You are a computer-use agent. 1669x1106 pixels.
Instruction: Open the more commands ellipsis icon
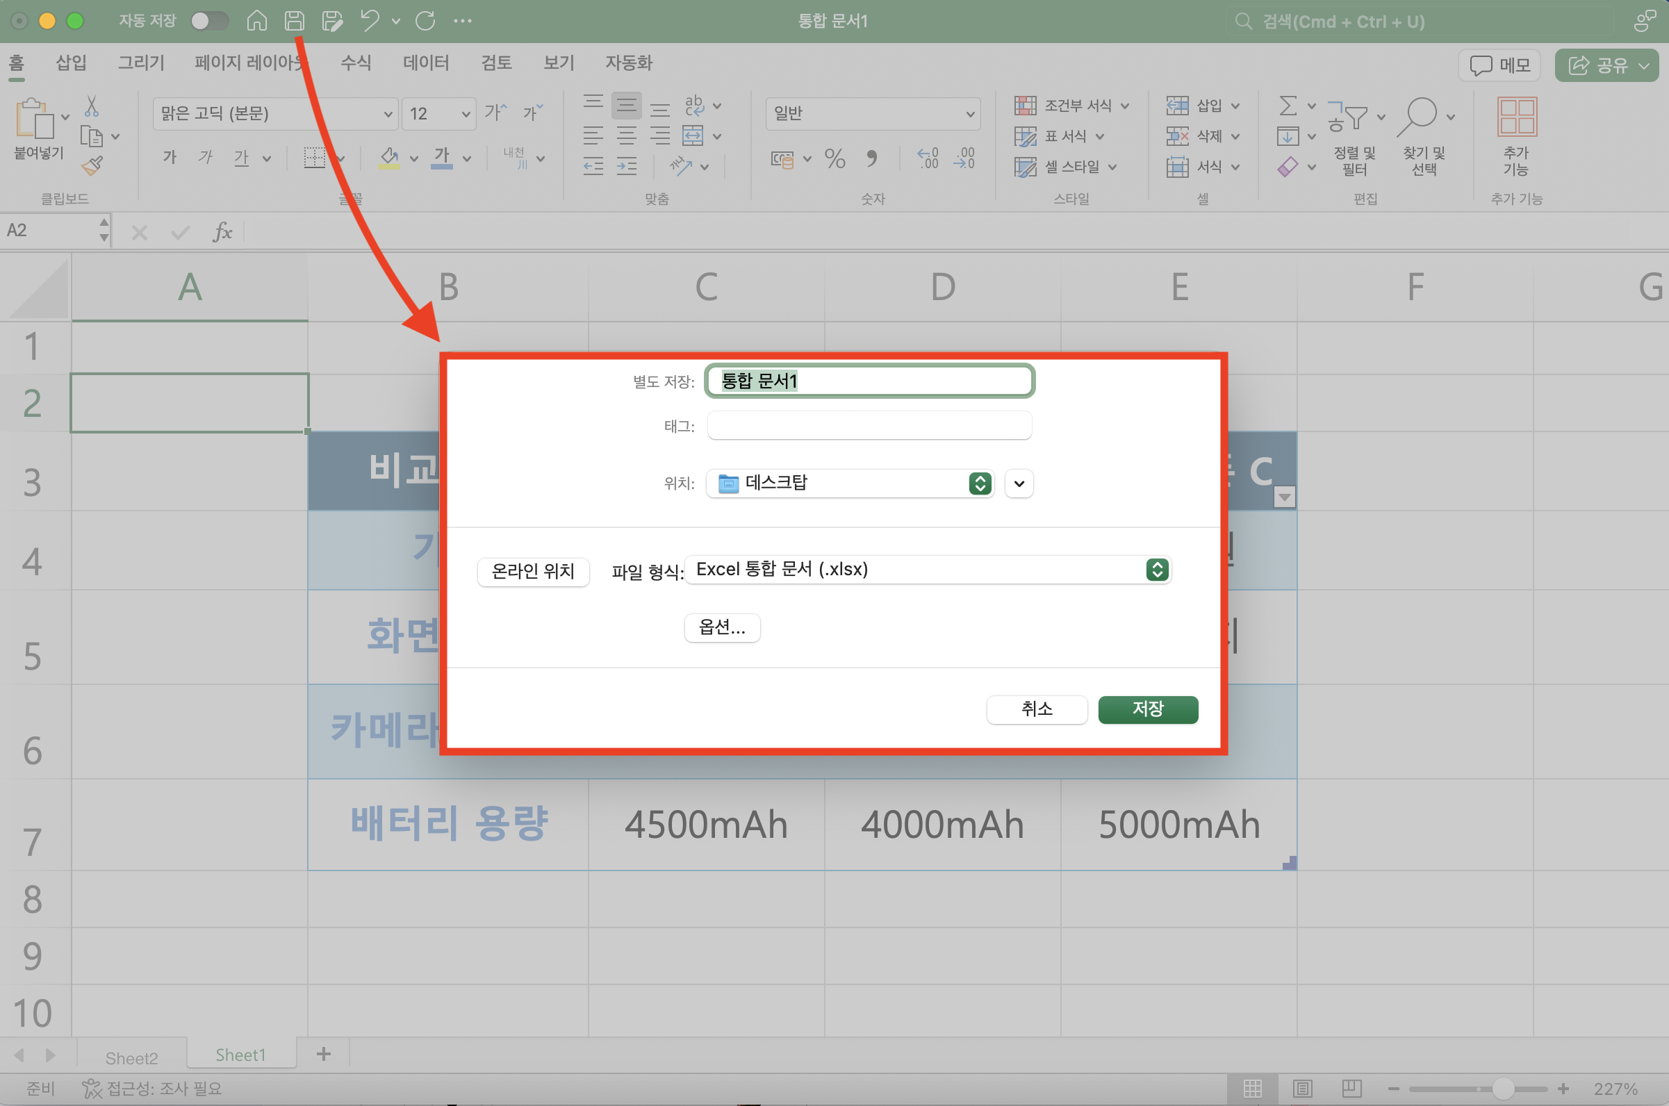coord(463,20)
